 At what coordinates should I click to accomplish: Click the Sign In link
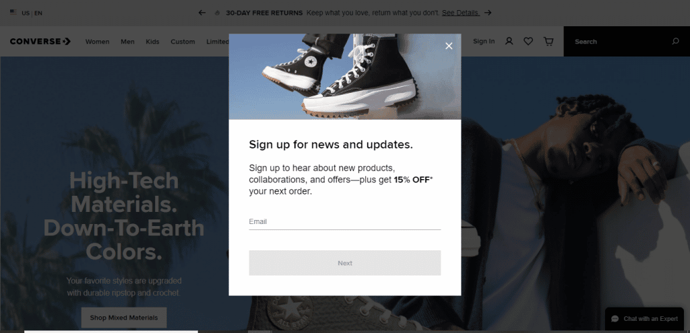[484, 41]
